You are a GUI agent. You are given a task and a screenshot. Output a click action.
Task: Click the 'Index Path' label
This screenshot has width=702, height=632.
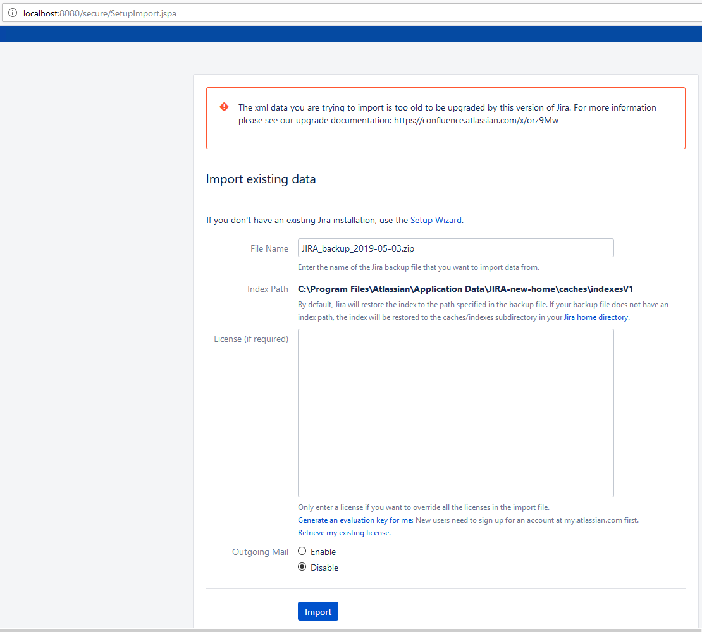pos(268,289)
